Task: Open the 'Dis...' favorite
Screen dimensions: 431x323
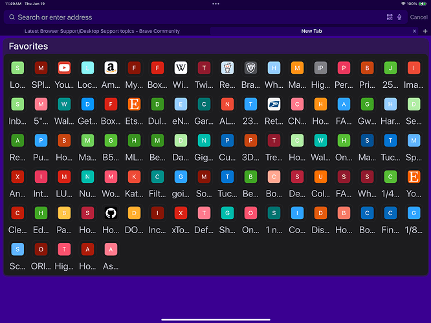Action: [x=320, y=213]
